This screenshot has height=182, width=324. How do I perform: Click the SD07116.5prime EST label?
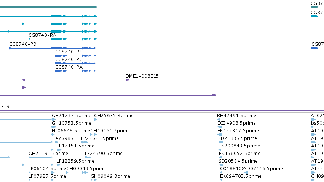click(x=263, y=169)
